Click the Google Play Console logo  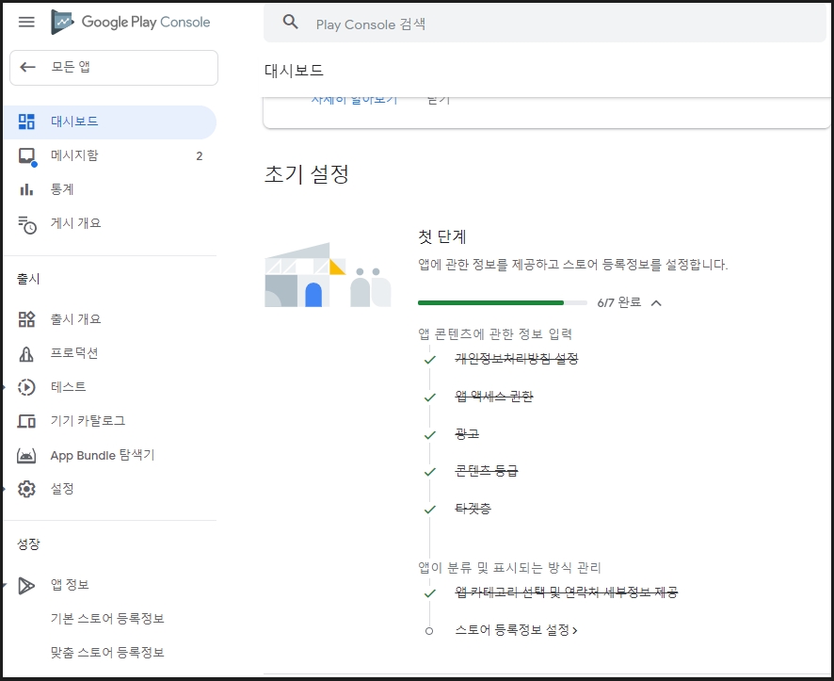coord(130,22)
